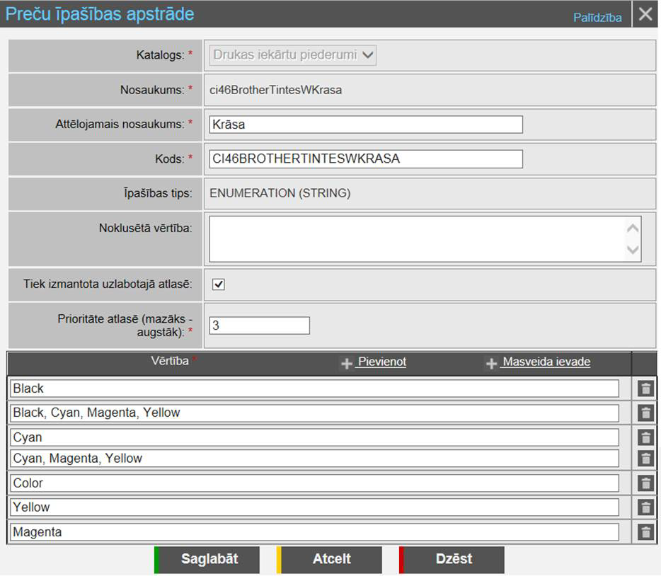Viewport: 661px width, 576px height.
Task: Delete the Black value row via trash icon
Action: point(645,388)
